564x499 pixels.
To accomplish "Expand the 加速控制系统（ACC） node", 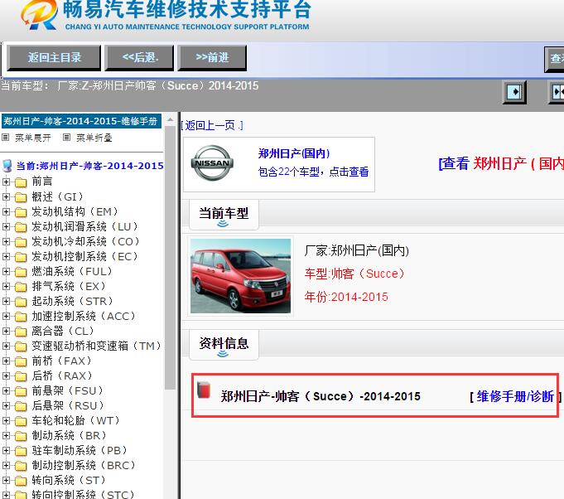I will [x=6, y=317].
